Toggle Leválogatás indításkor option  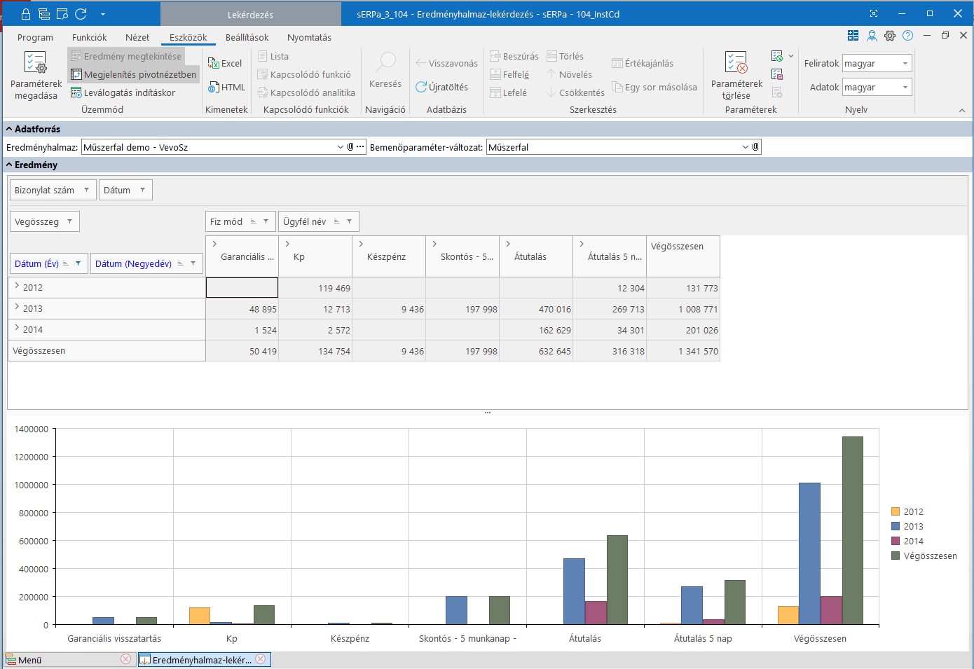(x=123, y=92)
